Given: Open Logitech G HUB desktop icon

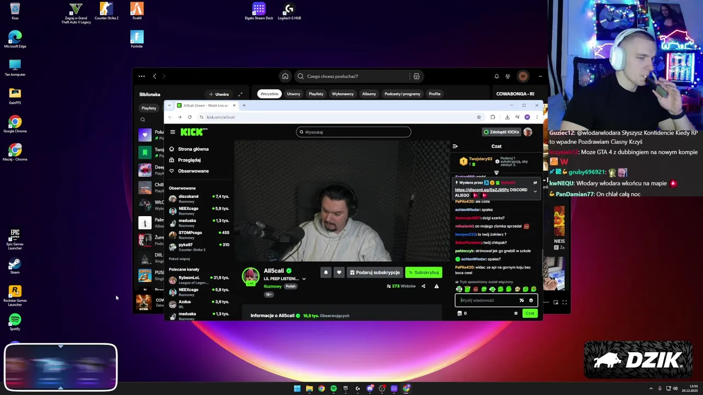Looking at the screenshot, I should click(289, 12).
